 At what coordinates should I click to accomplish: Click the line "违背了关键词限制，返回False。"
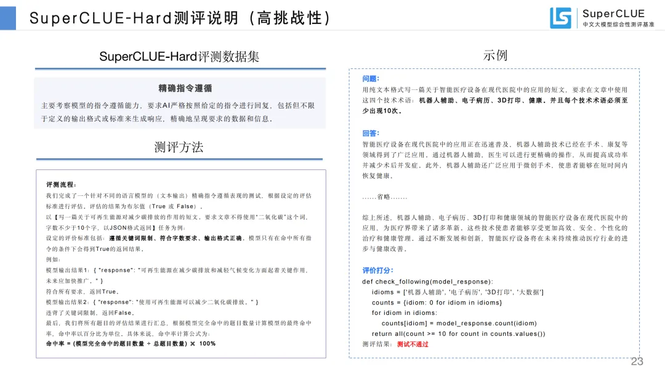[x=91, y=313]
